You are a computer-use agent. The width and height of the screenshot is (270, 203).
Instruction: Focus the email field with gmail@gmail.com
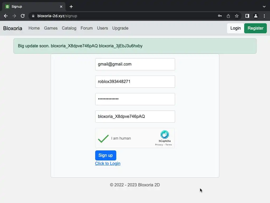pos(135,64)
